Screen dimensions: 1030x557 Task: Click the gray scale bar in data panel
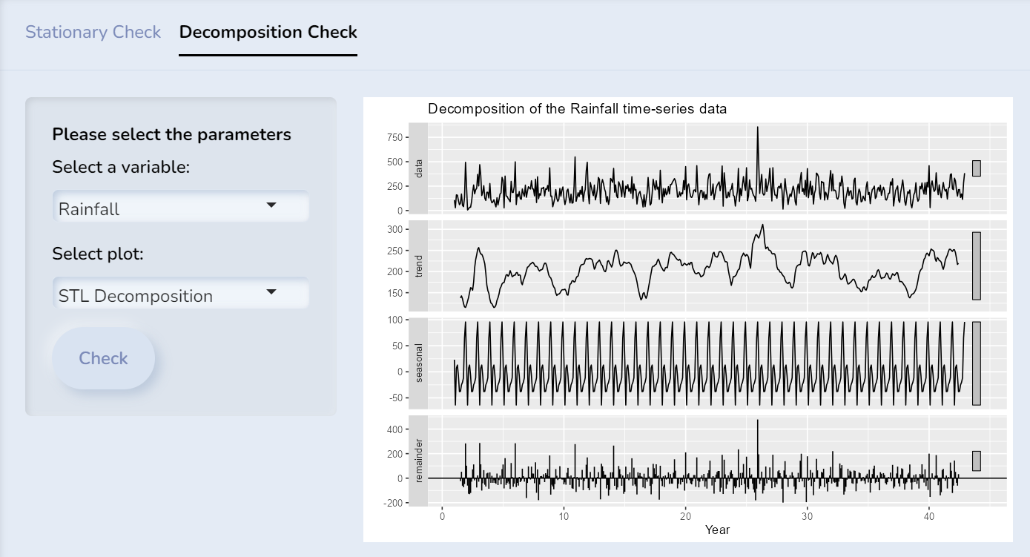(x=977, y=168)
